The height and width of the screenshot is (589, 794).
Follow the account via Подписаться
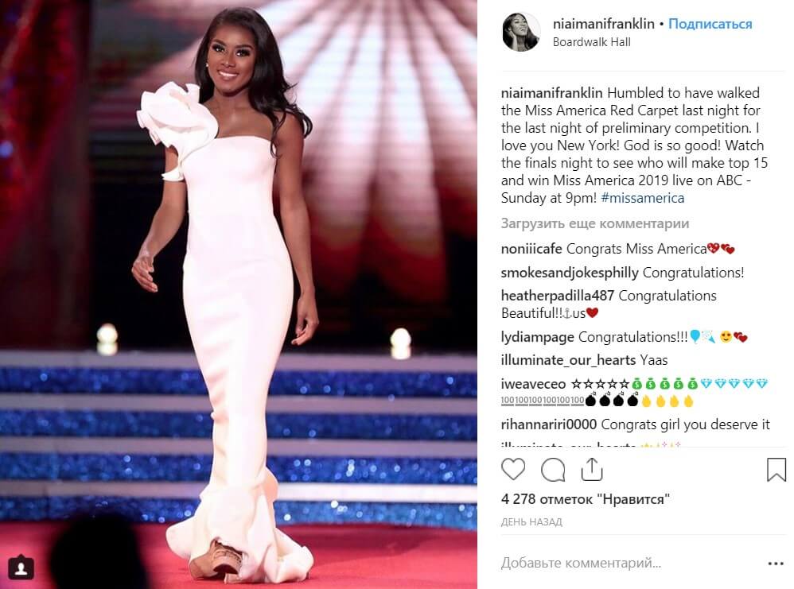click(710, 24)
